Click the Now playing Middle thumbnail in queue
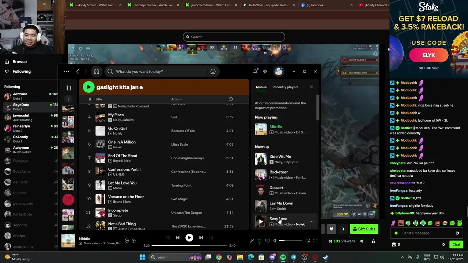The width and height of the screenshot is (468, 263). pyautogui.click(x=261, y=129)
